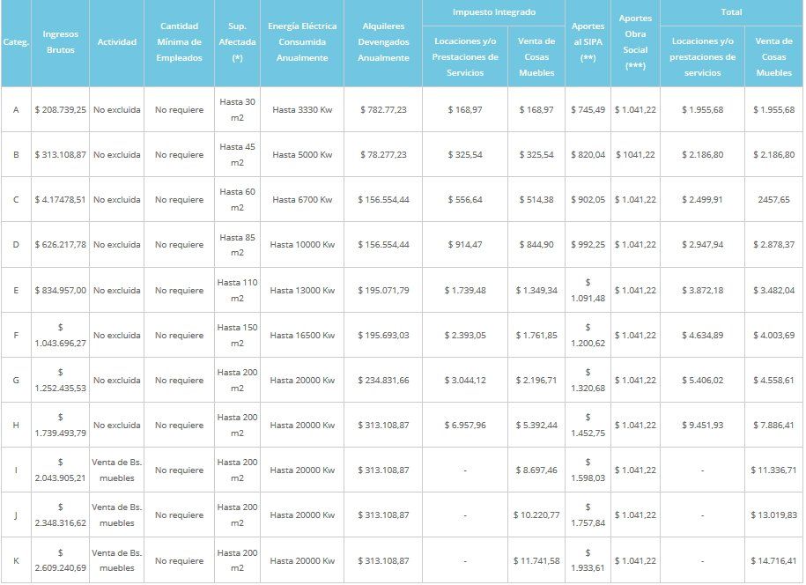Select the $ 2.043.905,21 gross income cell

tap(60, 470)
